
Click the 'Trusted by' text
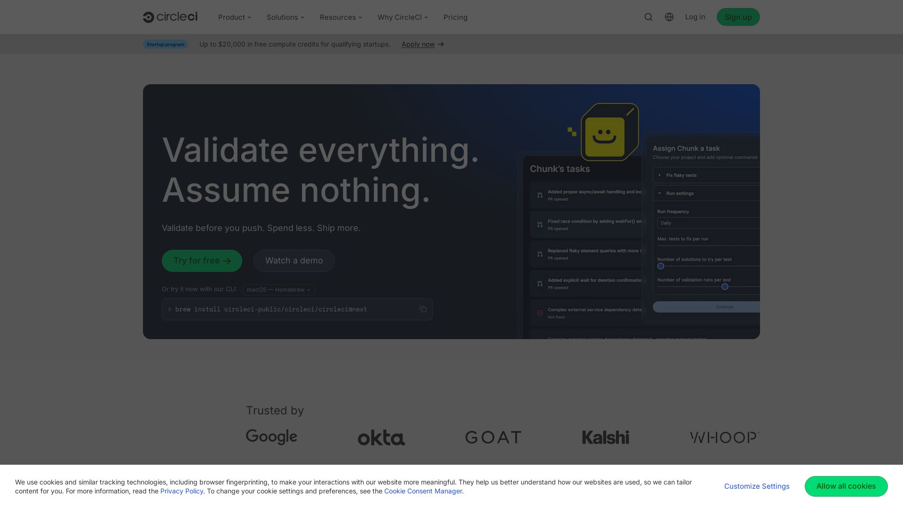coord(275,411)
